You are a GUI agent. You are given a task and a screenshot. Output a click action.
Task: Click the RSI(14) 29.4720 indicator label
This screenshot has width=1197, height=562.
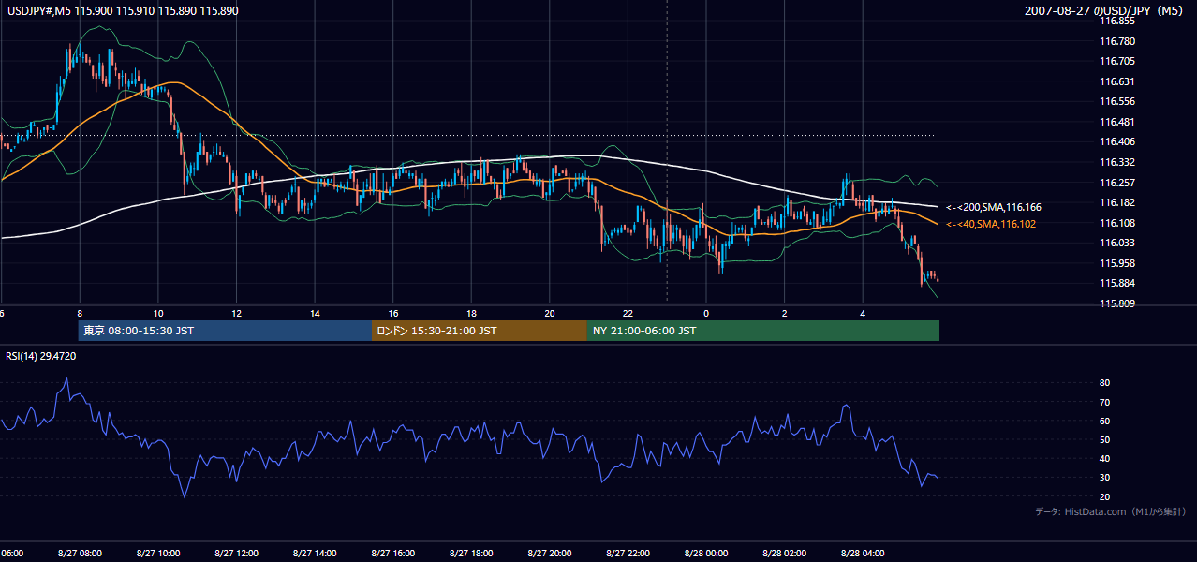(x=41, y=356)
